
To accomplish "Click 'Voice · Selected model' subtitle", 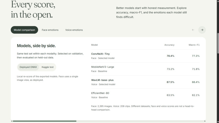I will point(103,84).
